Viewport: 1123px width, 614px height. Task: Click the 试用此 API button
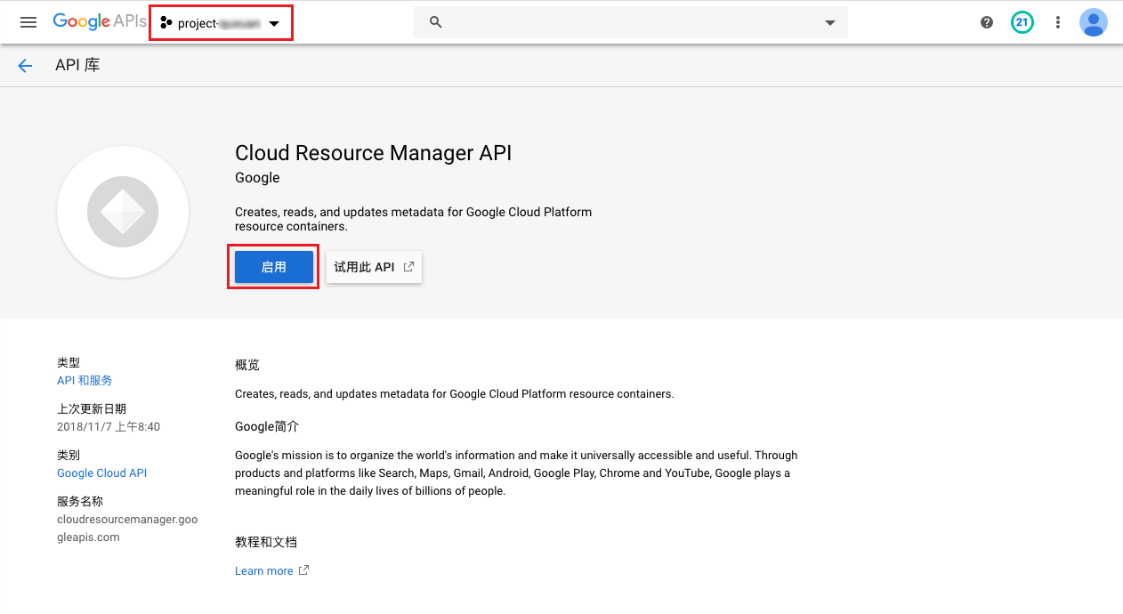(x=374, y=267)
